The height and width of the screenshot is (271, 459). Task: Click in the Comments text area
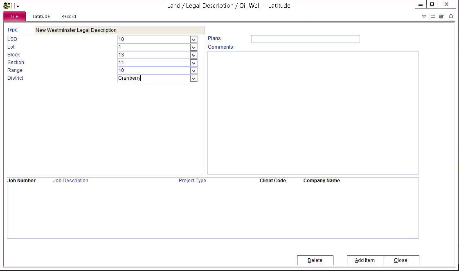tap(313, 113)
